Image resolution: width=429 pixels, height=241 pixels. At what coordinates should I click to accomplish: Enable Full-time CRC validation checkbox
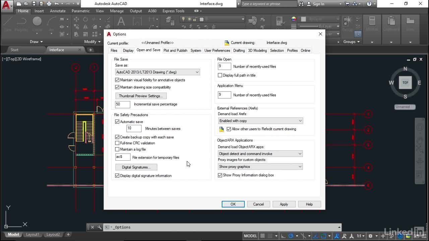117,143
